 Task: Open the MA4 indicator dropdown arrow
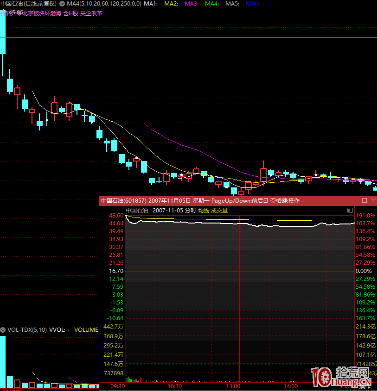coord(62,4)
